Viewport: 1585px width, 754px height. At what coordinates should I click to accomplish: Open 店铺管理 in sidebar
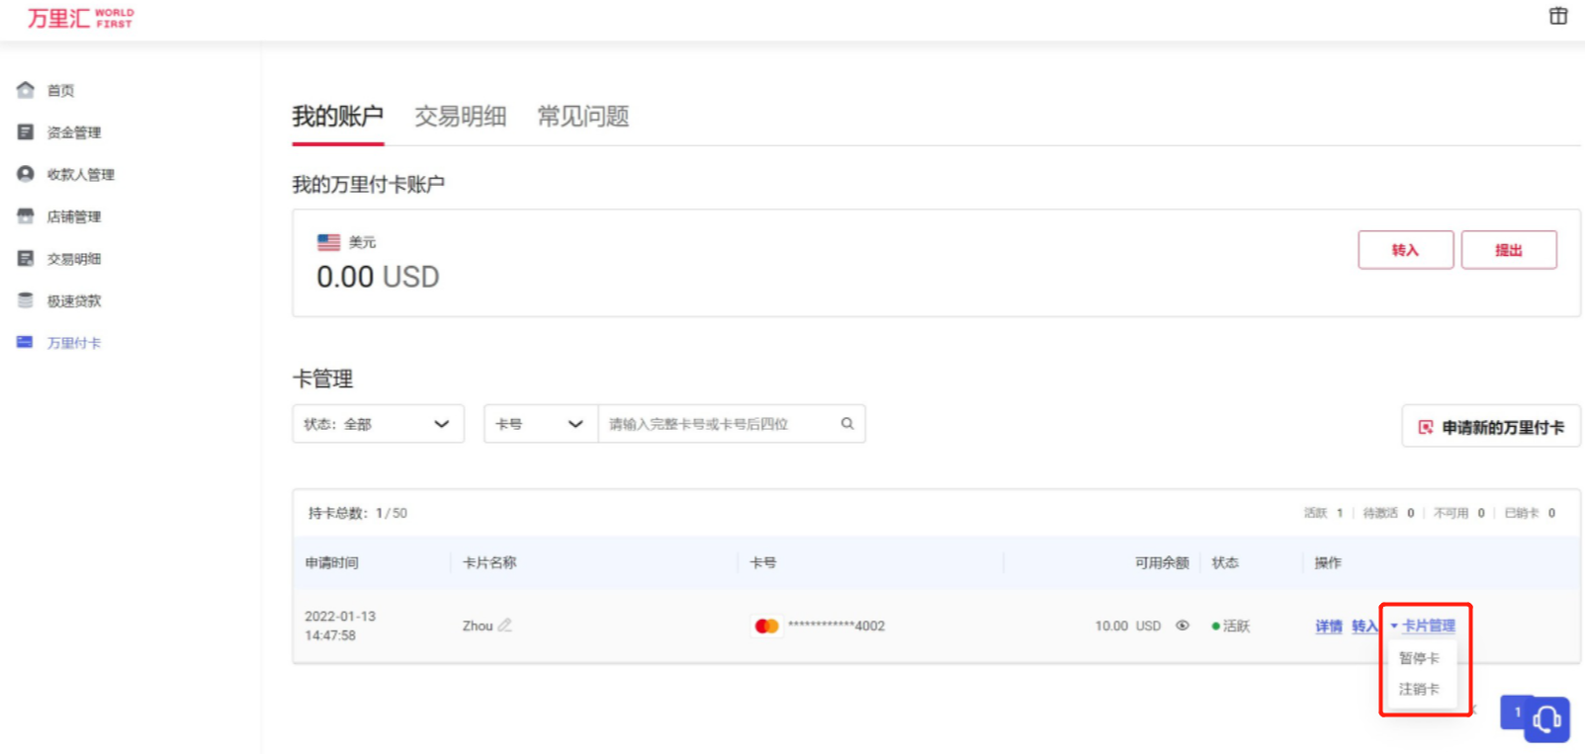(x=74, y=216)
